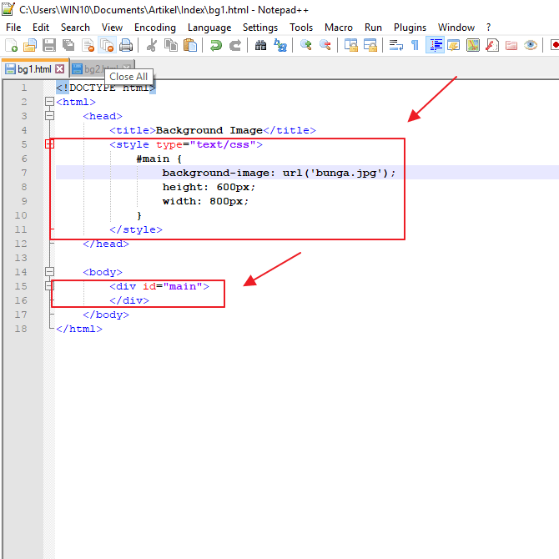Image resolution: width=559 pixels, height=559 pixels.
Task: Collapse the style block fold marker on line 5
Action: pyautogui.click(x=49, y=144)
